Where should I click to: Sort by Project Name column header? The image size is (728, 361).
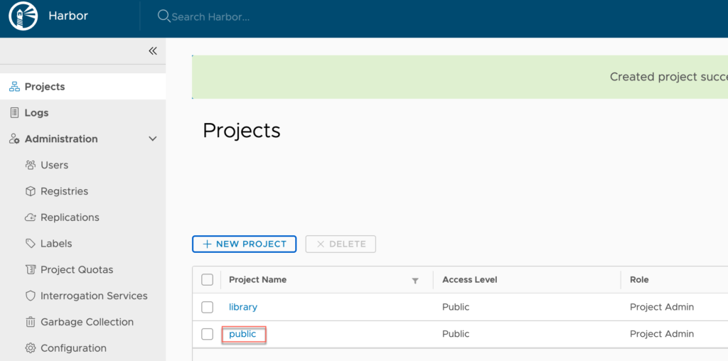[x=257, y=280]
